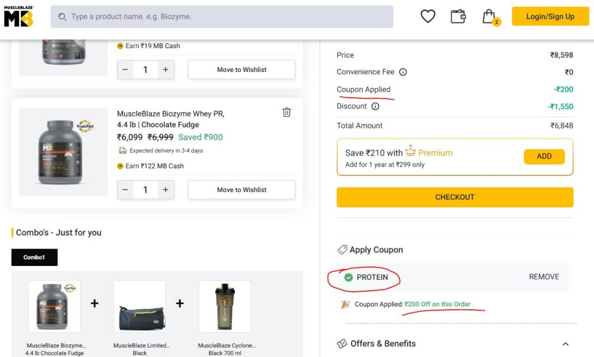The height and width of the screenshot is (357, 594).
Task: Click the MB Cash coin icon for ₹19
Action: pyautogui.click(x=120, y=46)
